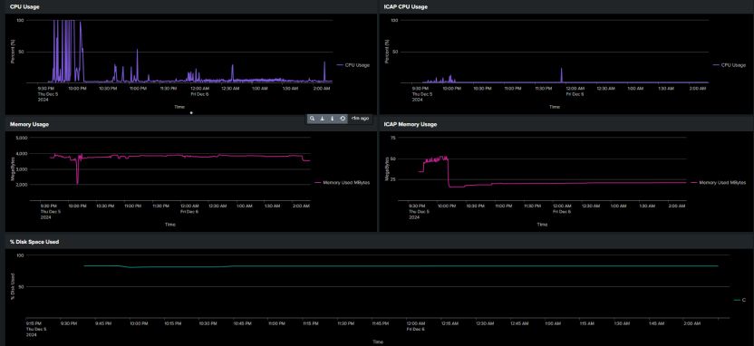Screen dimensions: 754x346
Task: Click 10:45 PM on Disk Space time axis
Action: point(242,324)
